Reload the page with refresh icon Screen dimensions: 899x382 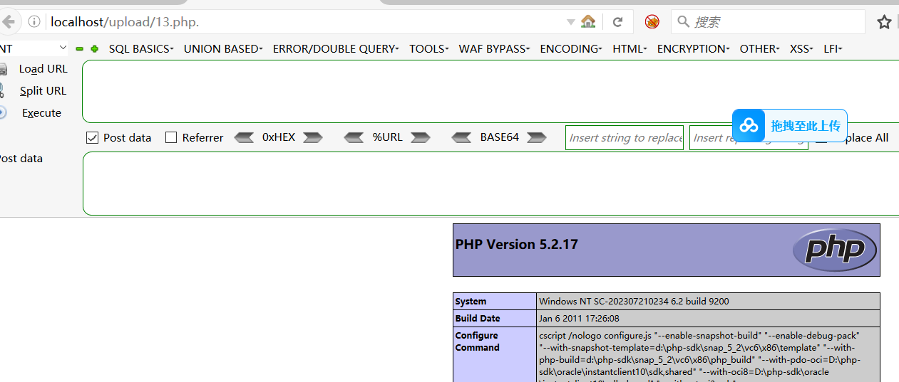pos(618,22)
